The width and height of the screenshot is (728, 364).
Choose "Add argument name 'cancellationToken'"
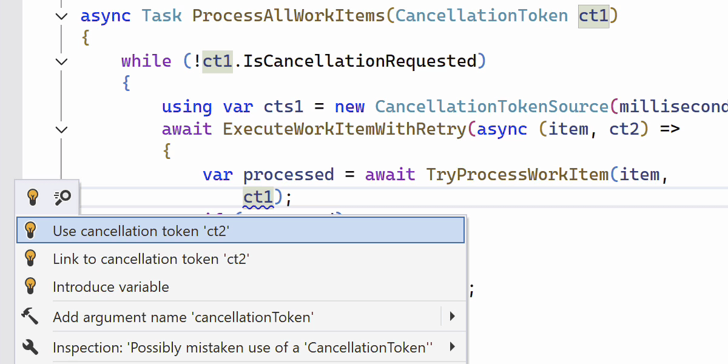point(183,317)
